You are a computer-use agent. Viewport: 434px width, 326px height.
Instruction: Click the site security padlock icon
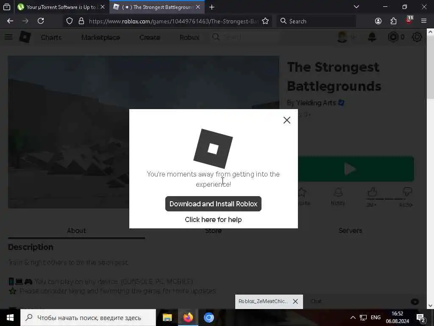81,21
